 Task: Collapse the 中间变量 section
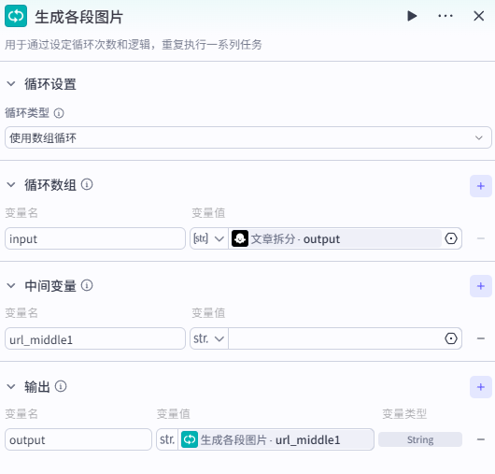pyautogui.click(x=11, y=286)
